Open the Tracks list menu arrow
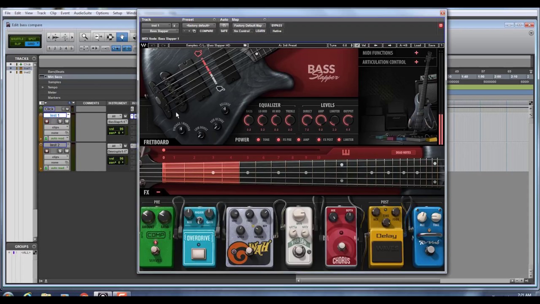540x304 pixels. (x=34, y=59)
